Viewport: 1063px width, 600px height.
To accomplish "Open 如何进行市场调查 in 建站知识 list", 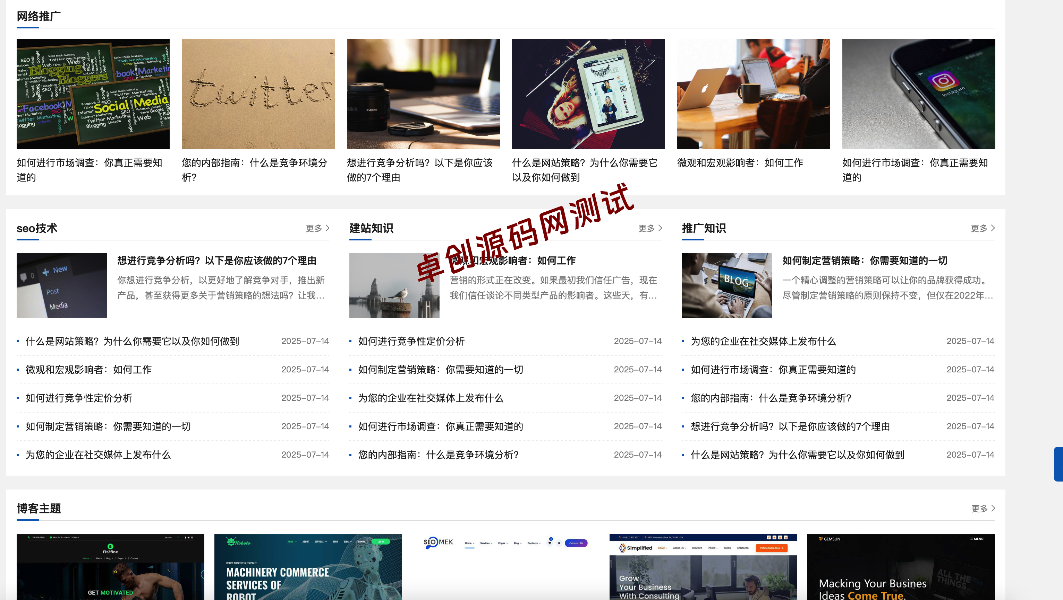I will click(441, 426).
